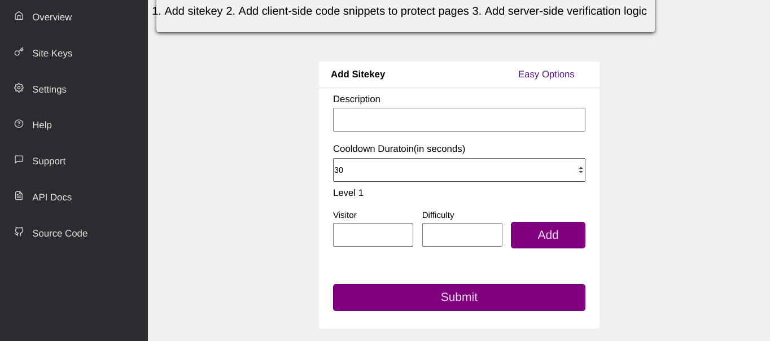The width and height of the screenshot is (770, 341).
Task: Decrease cooldown duration with the down arrow
Action: pos(581,172)
